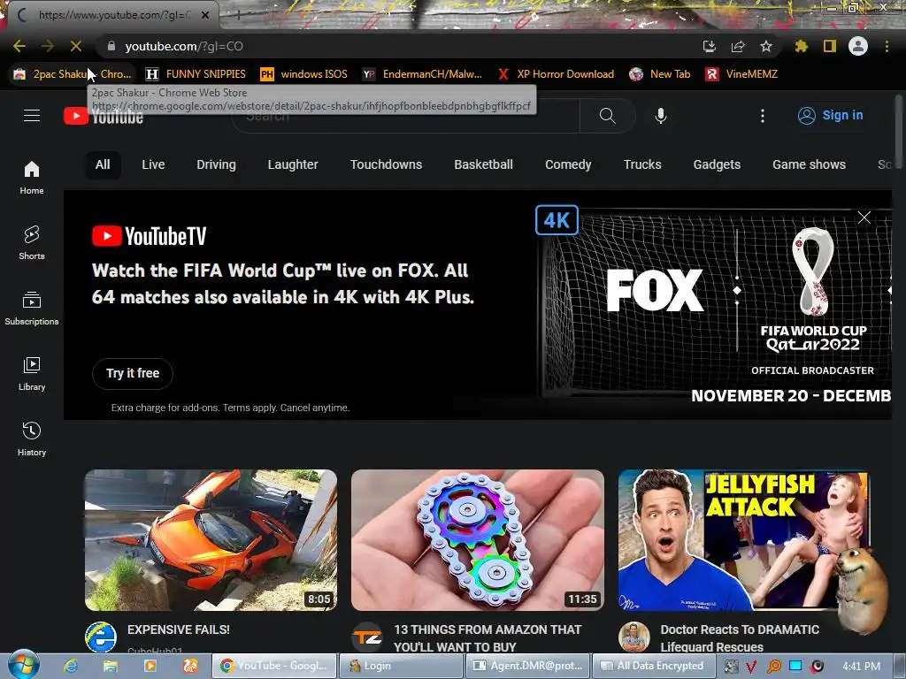This screenshot has width=906, height=679.
Task: Click the YouTube logo
Action: click(104, 116)
